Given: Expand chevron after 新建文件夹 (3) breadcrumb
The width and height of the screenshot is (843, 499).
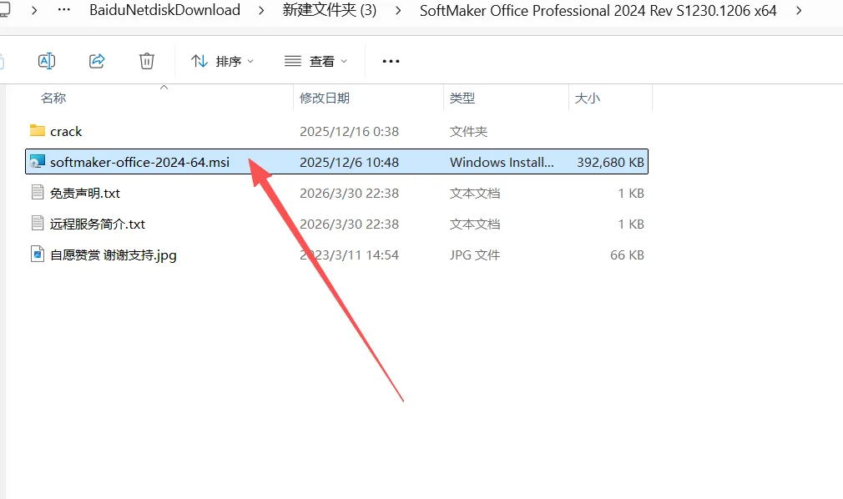Looking at the screenshot, I should [398, 10].
